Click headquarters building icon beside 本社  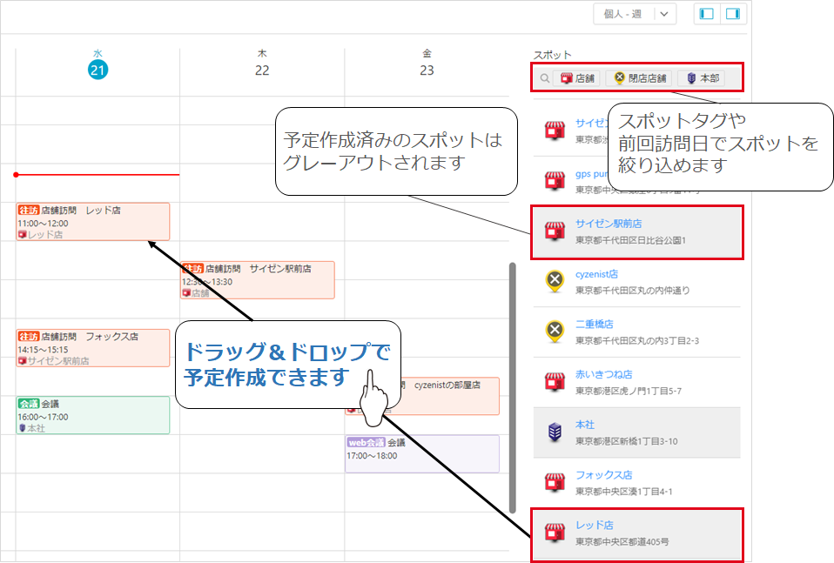coord(555,432)
